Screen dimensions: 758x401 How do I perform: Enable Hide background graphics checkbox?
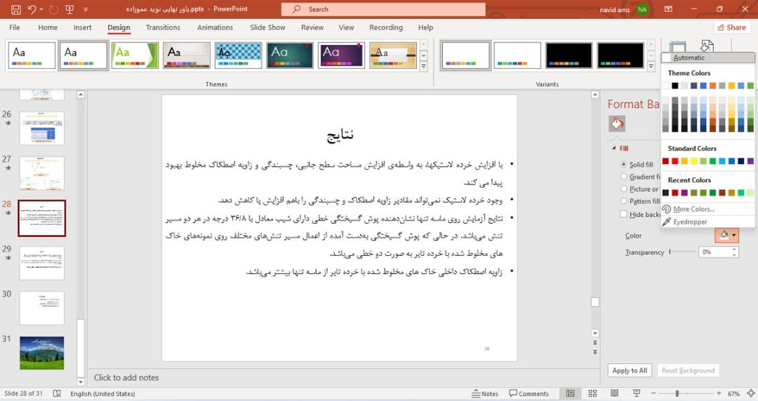click(624, 214)
